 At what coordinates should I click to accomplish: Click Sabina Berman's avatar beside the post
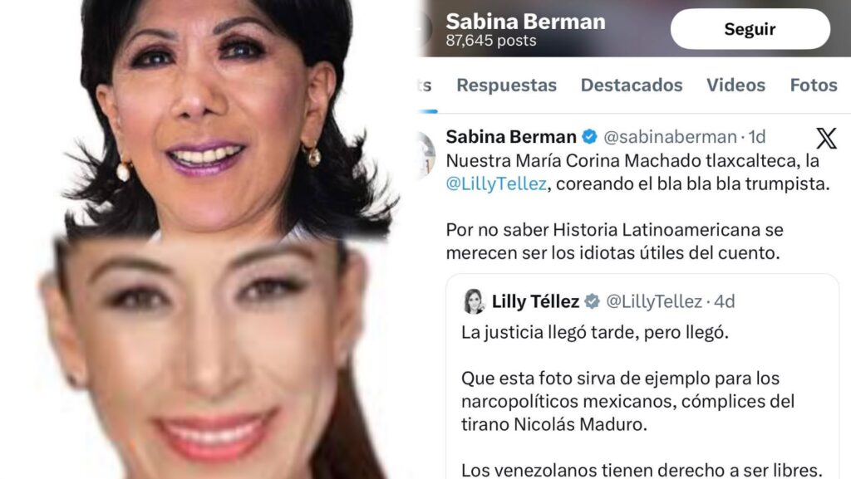pyautogui.click(x=426, y=155)
